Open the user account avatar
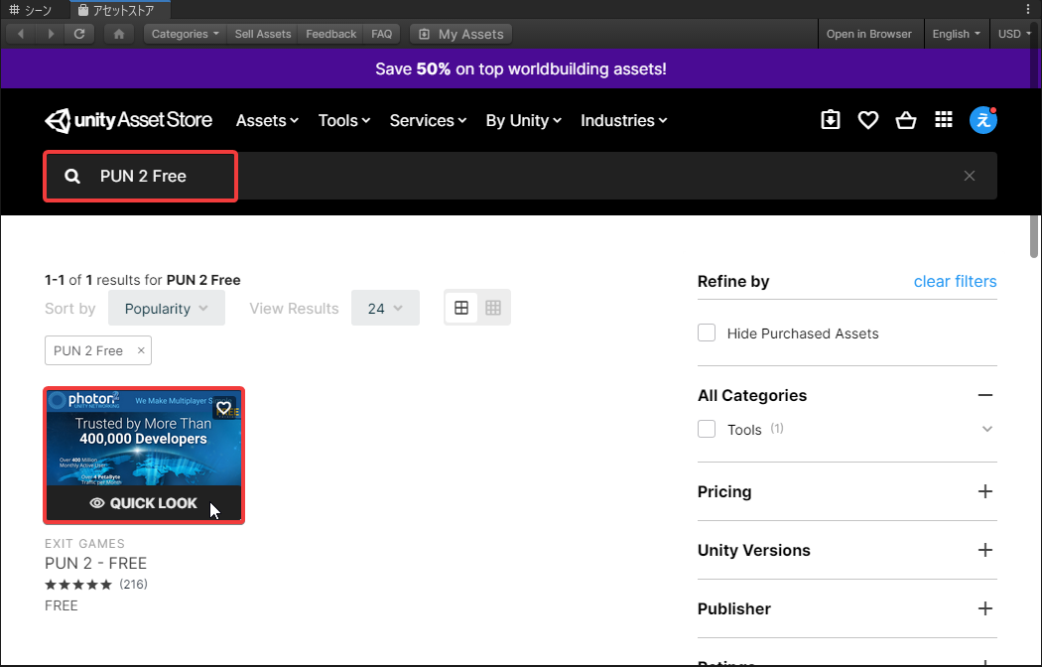This screenshot has width=1042, height=667. tap(982, 120)
